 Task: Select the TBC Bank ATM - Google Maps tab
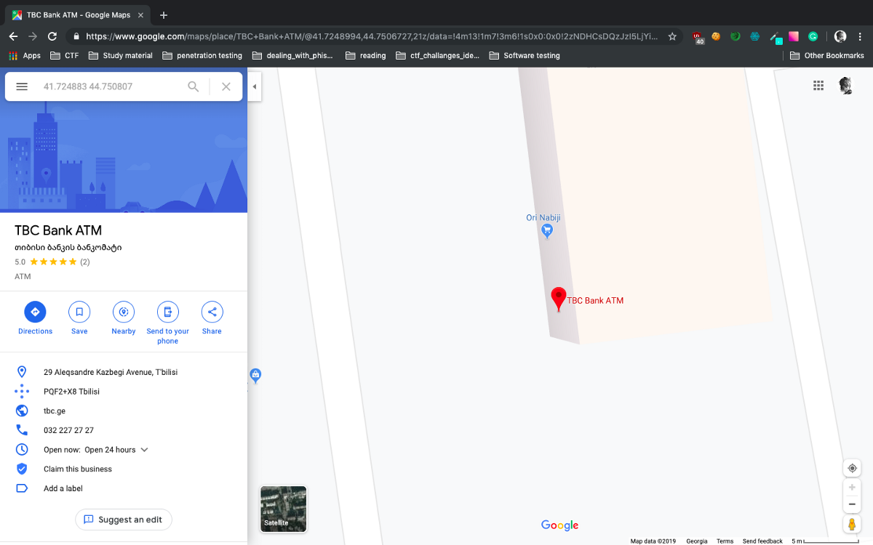79,15
